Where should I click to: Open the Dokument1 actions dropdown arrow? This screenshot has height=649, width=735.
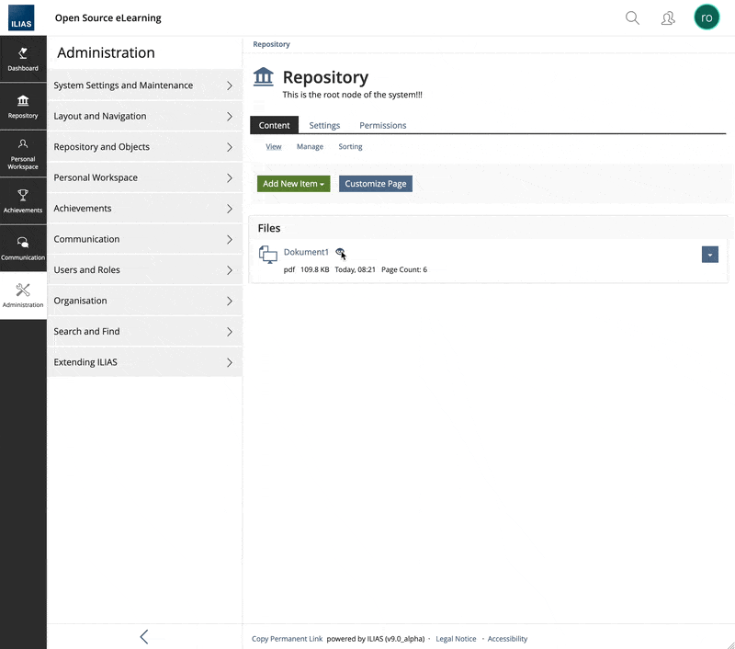(x=709, y=255)
